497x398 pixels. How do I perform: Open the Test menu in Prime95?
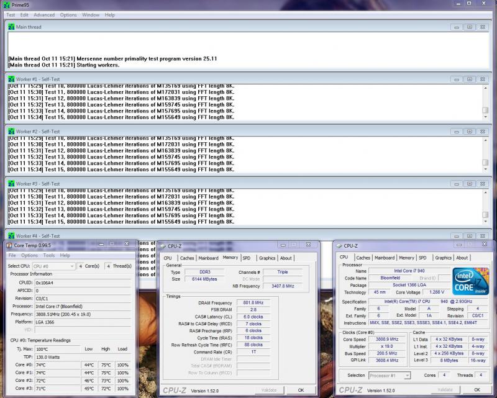11,15
